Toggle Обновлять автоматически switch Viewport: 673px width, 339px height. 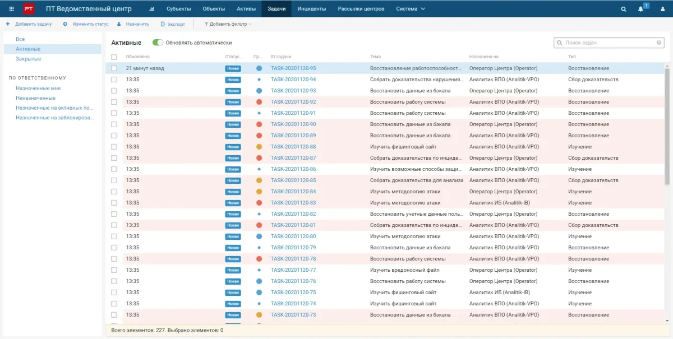(158, 43)
